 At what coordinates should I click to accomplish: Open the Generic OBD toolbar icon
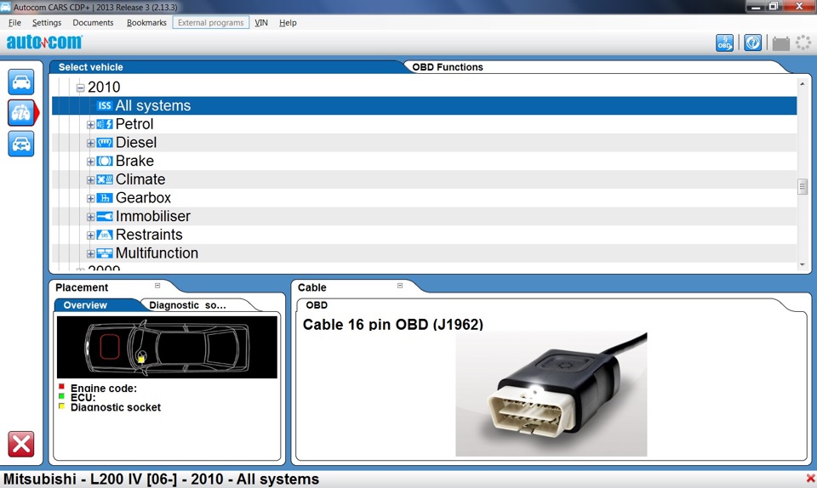click(x=724, y=43)
